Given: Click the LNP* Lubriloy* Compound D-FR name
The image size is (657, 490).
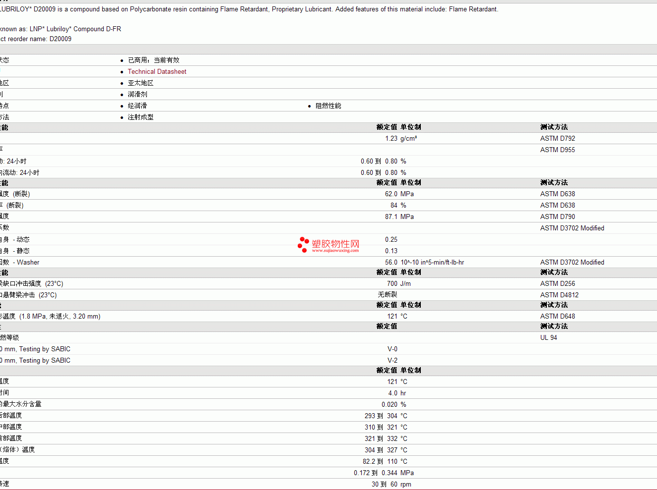Looking at the screenshot, I should tap(75, 29).
